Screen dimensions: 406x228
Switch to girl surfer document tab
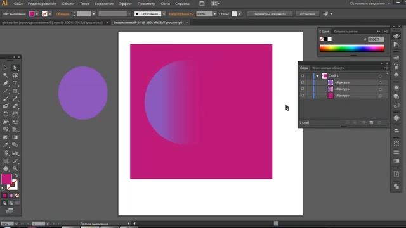coord(52,23)
